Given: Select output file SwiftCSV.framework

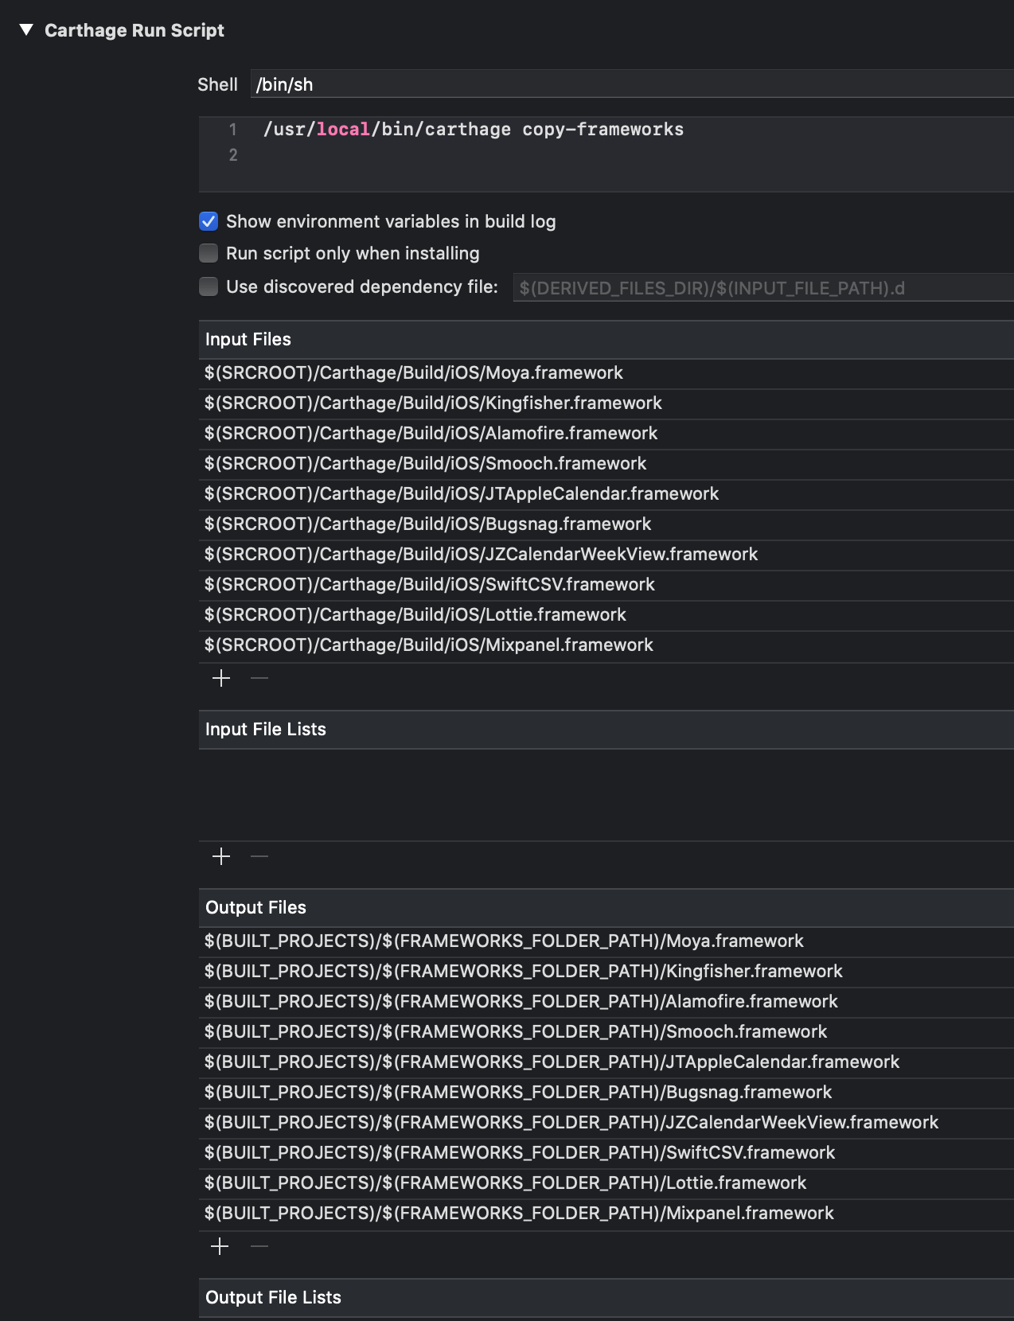Looking at the screenshot, I should click(606, 1153).
